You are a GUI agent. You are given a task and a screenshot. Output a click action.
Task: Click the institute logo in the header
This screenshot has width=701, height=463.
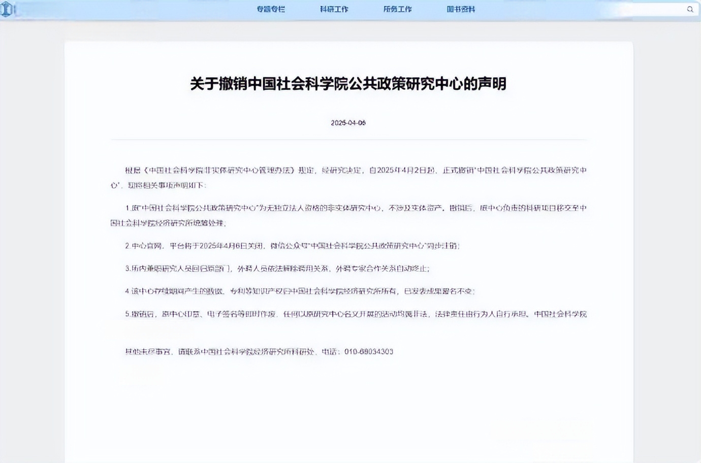click(x=7, y=9)
